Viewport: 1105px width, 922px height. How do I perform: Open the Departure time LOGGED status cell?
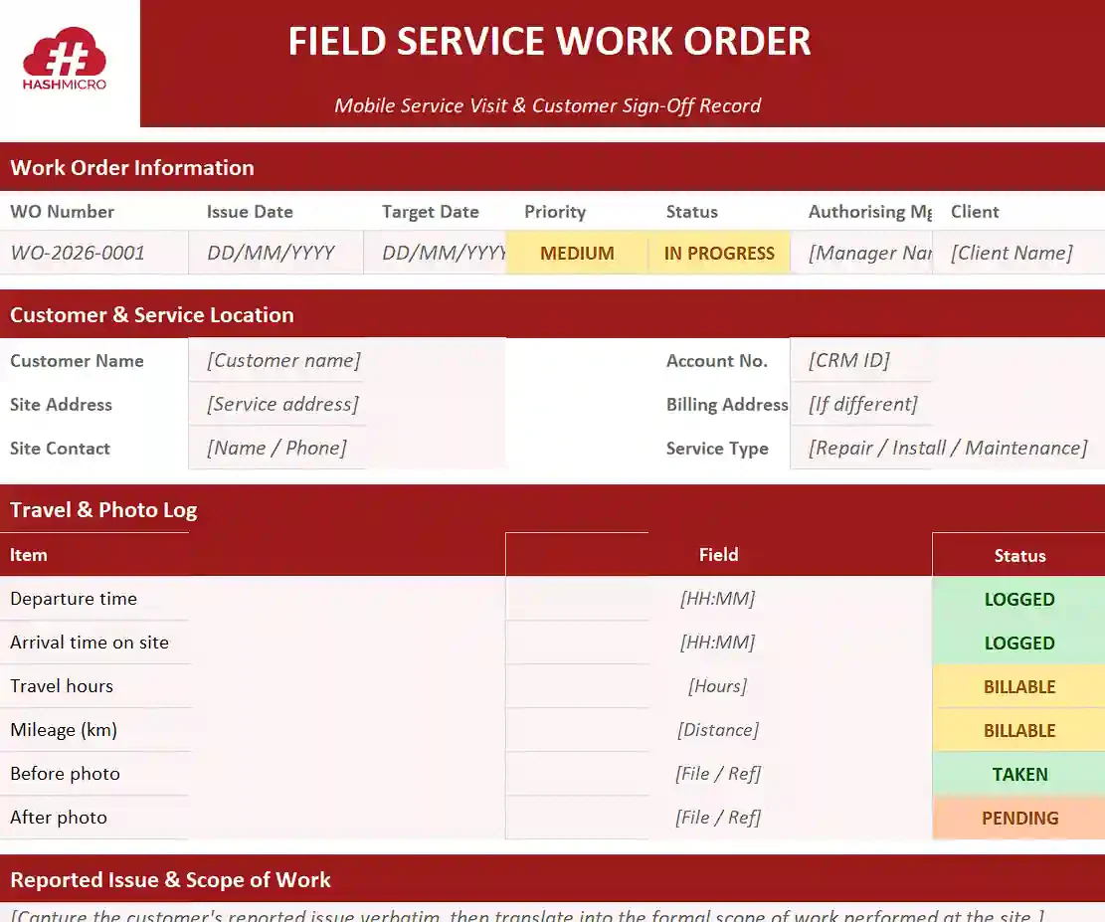tap(1019, 599)
